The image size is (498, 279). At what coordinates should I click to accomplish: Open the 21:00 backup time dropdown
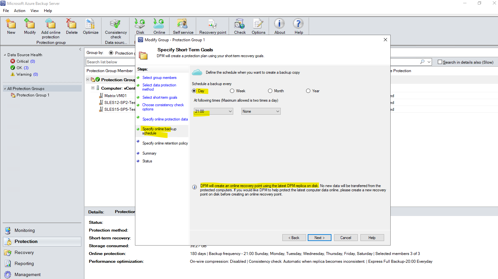pyautogui.click(x=213, y=111)
